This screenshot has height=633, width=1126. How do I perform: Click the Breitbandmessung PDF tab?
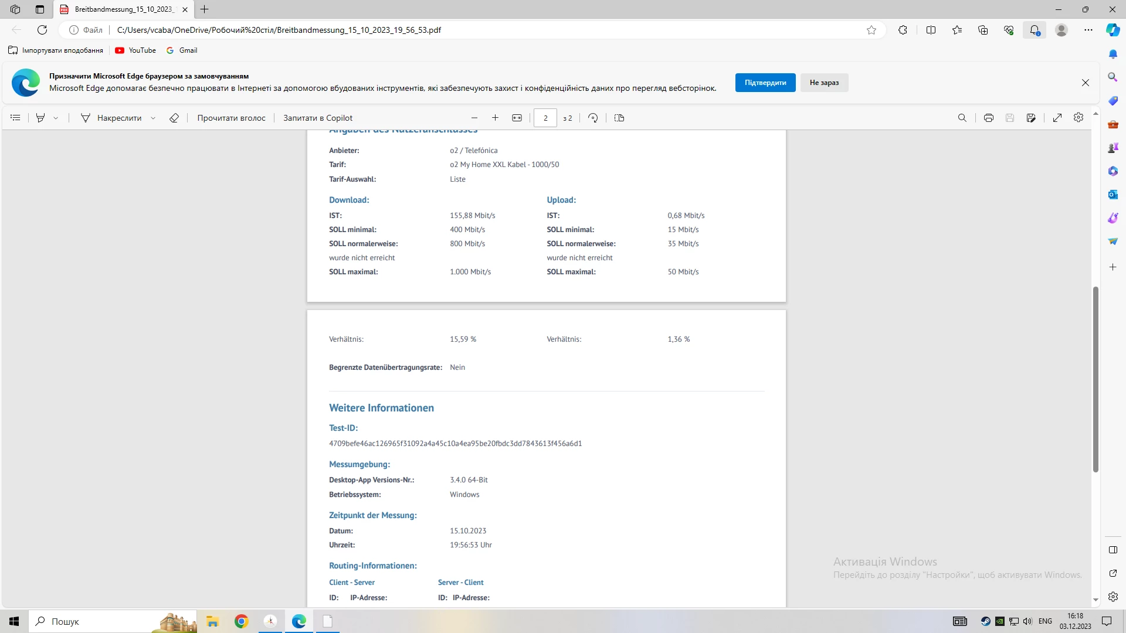click(123, 9)
